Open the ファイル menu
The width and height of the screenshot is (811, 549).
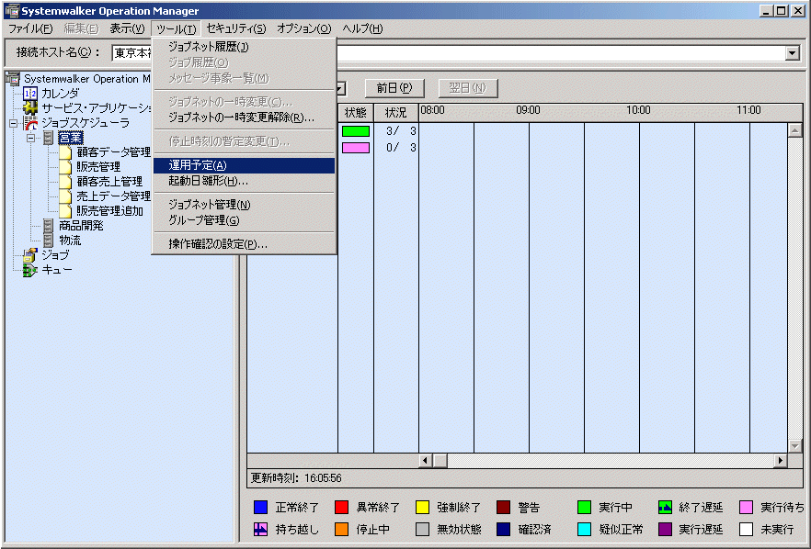30,29
